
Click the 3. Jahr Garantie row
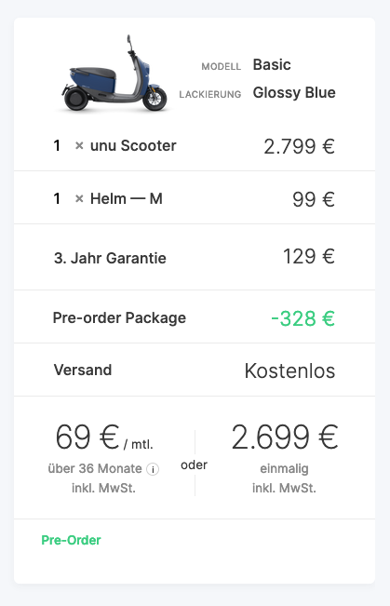pos(195,257)
